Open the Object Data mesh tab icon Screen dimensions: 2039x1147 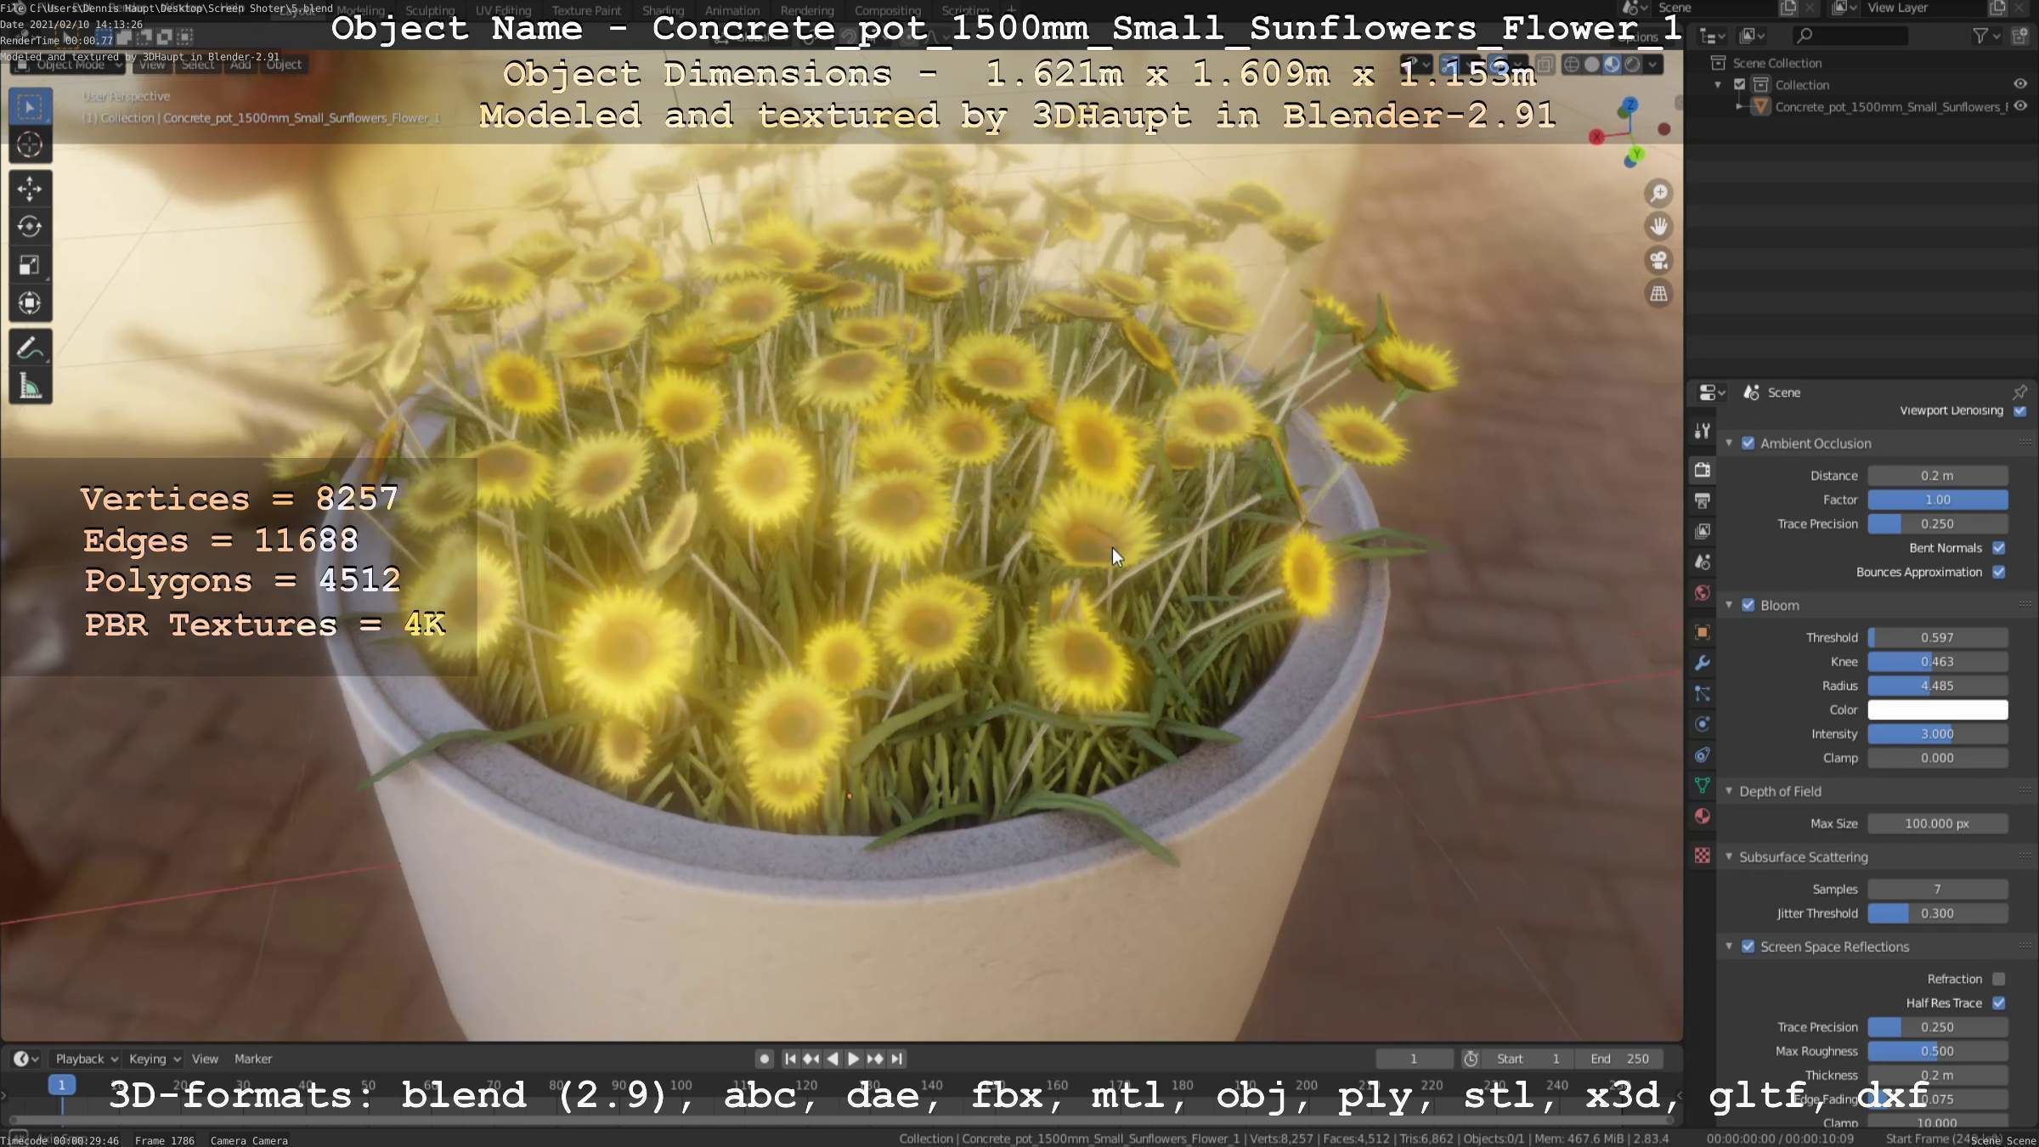click(x=1703, y=786)
